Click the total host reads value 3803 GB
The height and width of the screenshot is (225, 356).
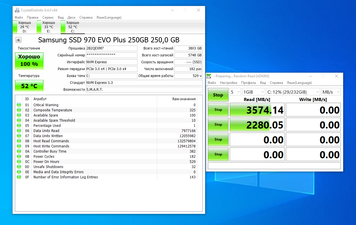188,48
